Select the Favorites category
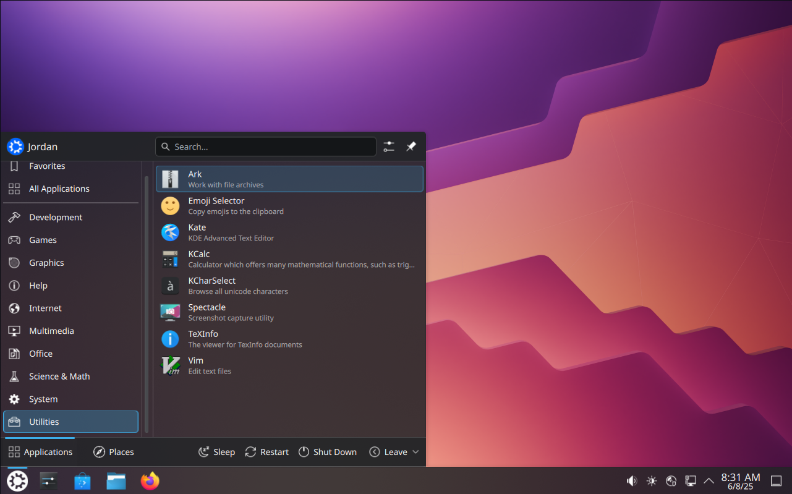 tap(70, 166)
